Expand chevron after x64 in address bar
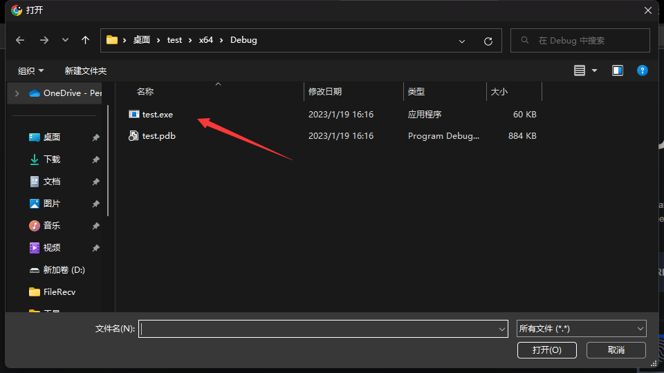664x373 pixels. [221, 40]
